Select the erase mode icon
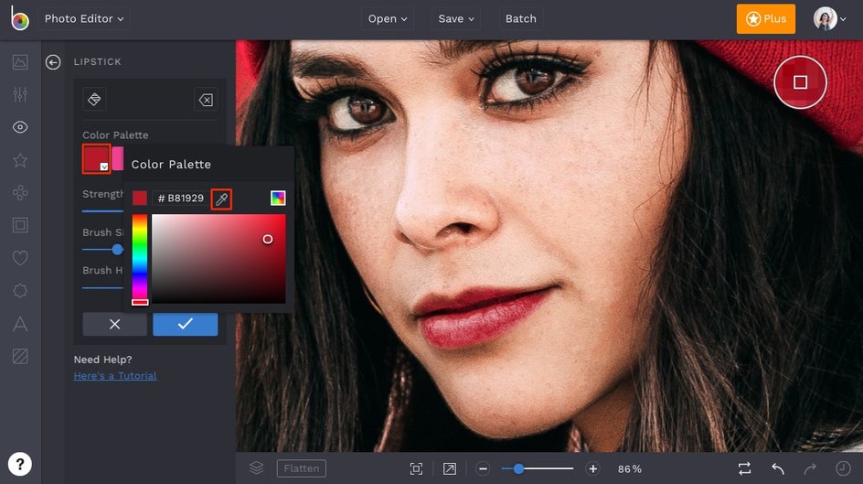 206,100
